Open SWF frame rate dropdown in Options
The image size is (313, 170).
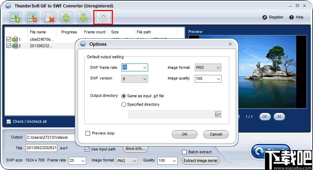coord(145,67)
